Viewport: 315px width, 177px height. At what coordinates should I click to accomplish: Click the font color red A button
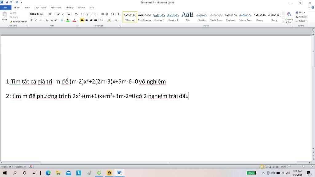(x=74, y=20)
